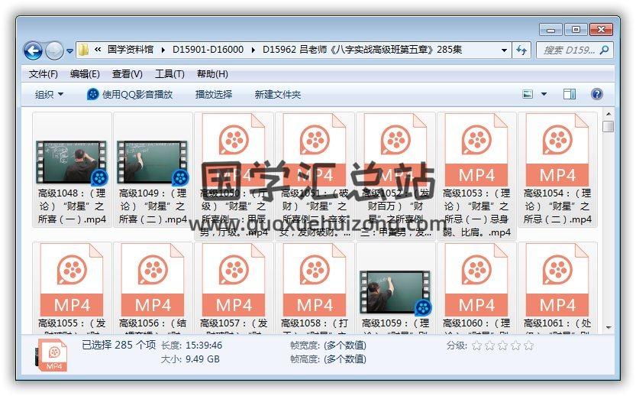Click the folder icon in address bar

coord(83,50)
